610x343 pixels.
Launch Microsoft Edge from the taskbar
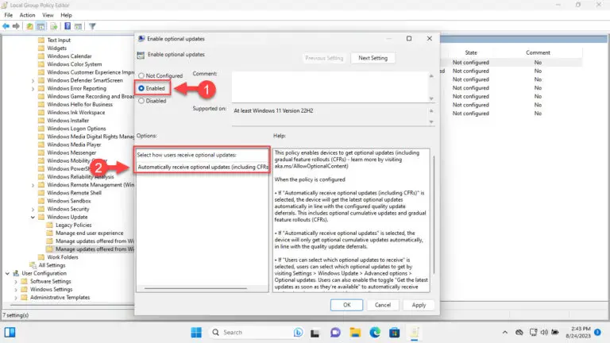374,332
